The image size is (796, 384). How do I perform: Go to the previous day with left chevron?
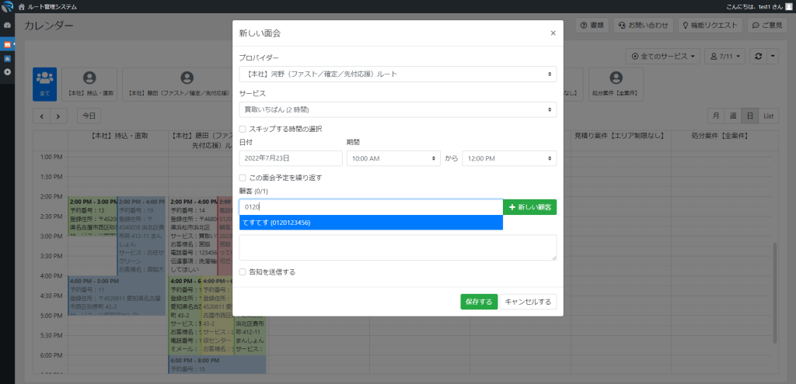coord(41,116)
